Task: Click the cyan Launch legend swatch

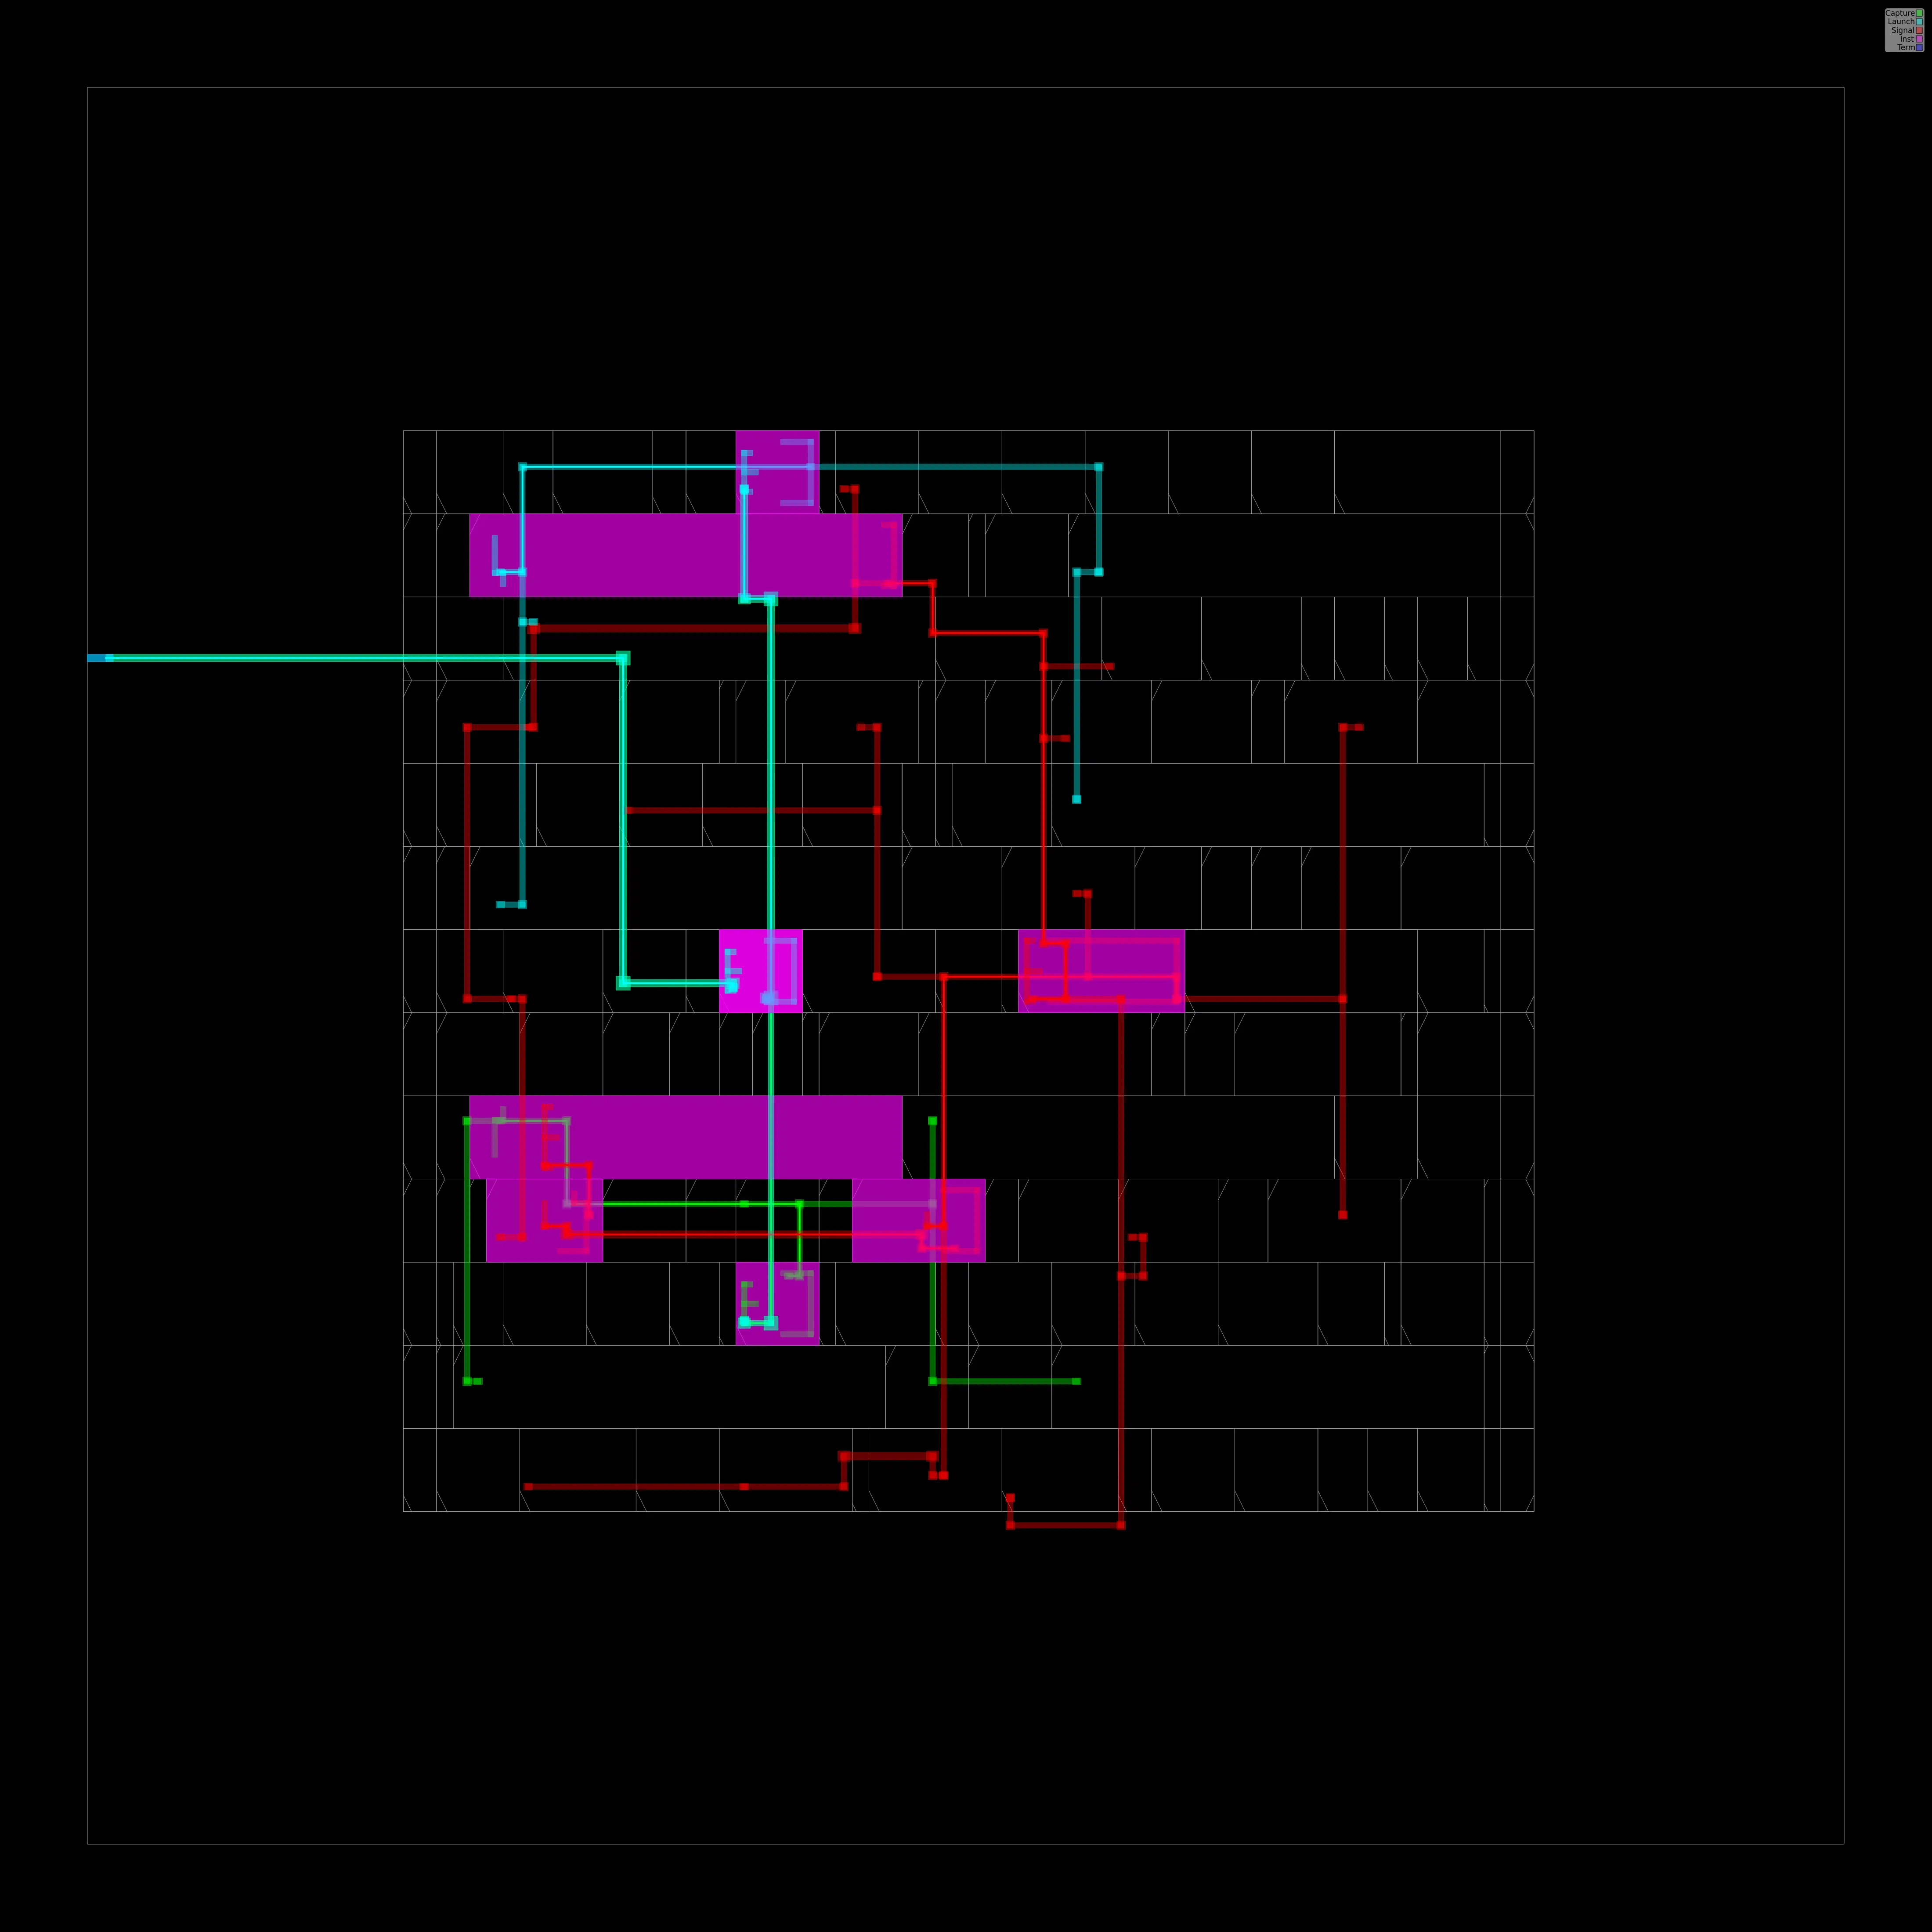Action: pyautogui.click(x=1919, y=22)
